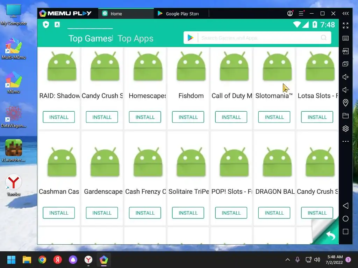Install POP! Slots
Viewport: 358px width, 268px height.
(x=231, y=213)
